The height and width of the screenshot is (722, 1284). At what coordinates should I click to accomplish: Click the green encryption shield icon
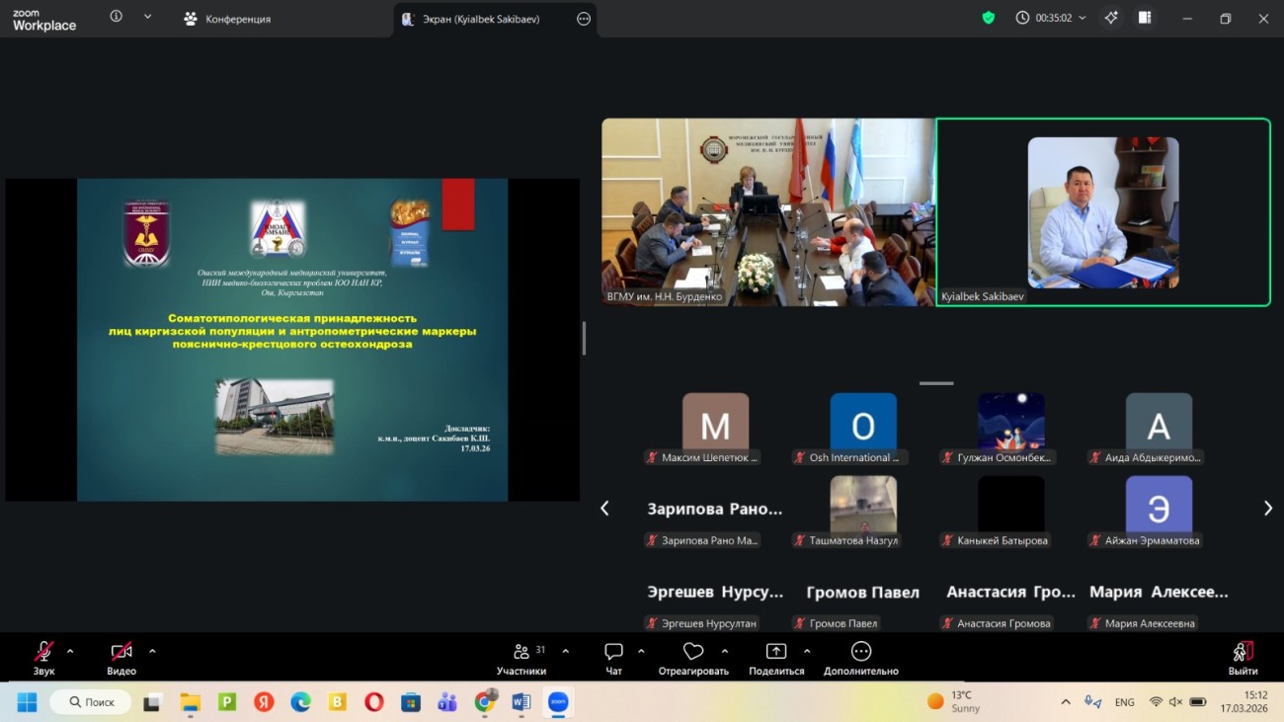coord(988,18)
